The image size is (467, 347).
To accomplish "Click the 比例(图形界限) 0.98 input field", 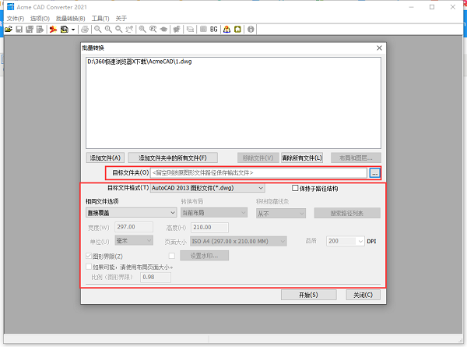I will pyautogui.click(x=156, y=277).
